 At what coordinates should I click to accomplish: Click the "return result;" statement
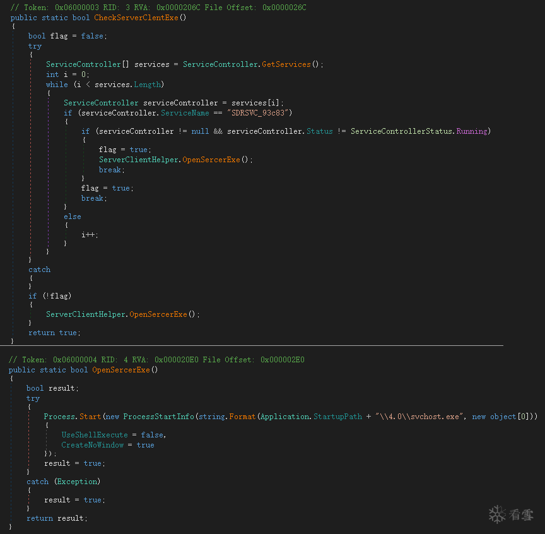57,518
